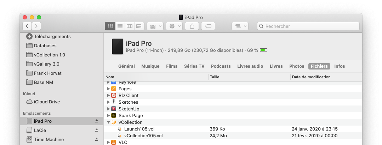Click the Pages app icon

pos(114,89)
